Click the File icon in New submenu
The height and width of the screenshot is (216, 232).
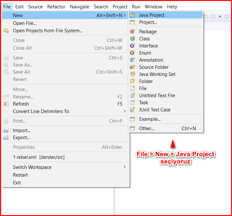132,88
